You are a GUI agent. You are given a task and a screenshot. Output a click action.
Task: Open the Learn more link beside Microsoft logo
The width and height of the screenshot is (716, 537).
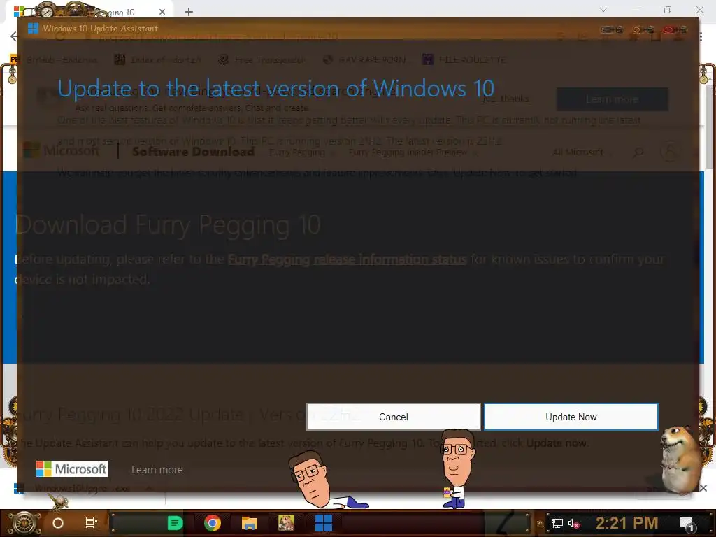(157, 470)
